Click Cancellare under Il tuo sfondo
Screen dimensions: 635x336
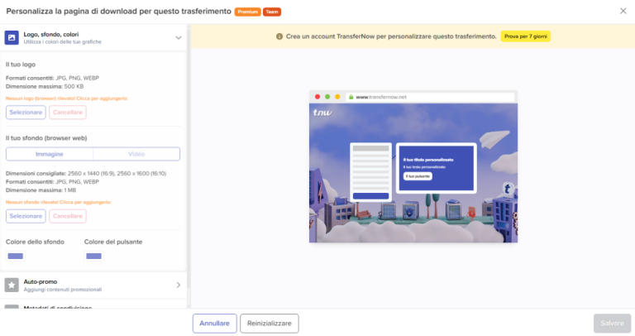[x=68, y=216]
